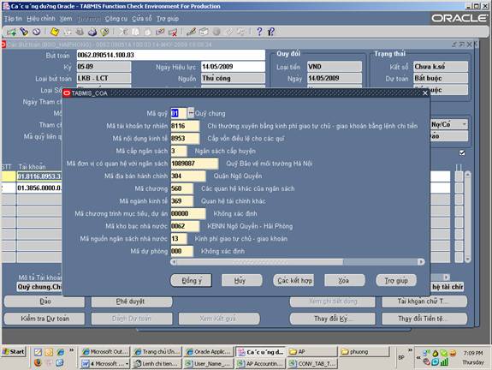Click the Thay đổi Kỳ button

[332, 319]
